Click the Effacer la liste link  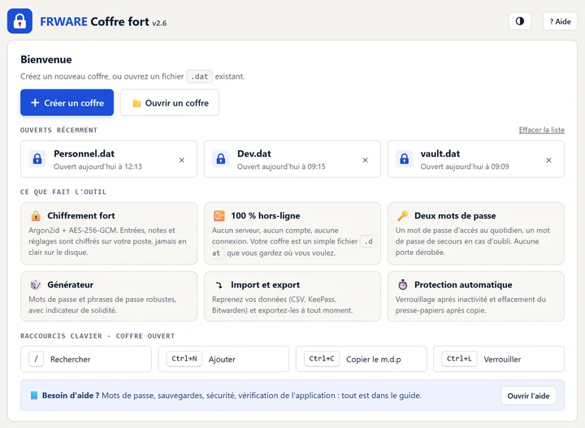tap(541, 130)
